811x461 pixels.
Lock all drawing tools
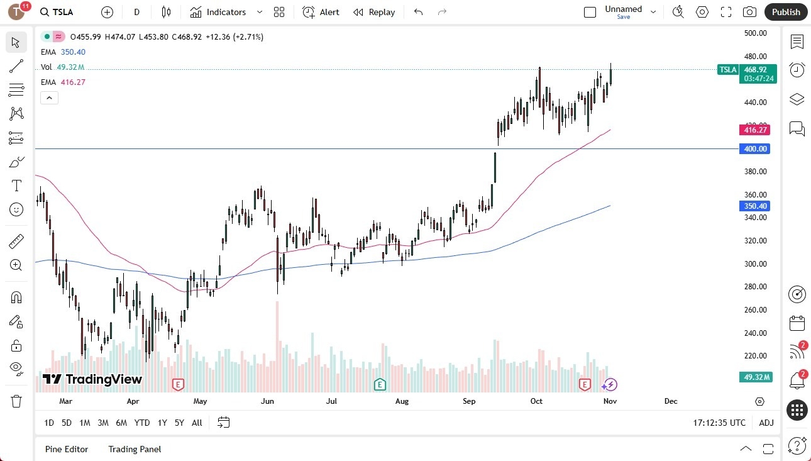pos(16,345)
